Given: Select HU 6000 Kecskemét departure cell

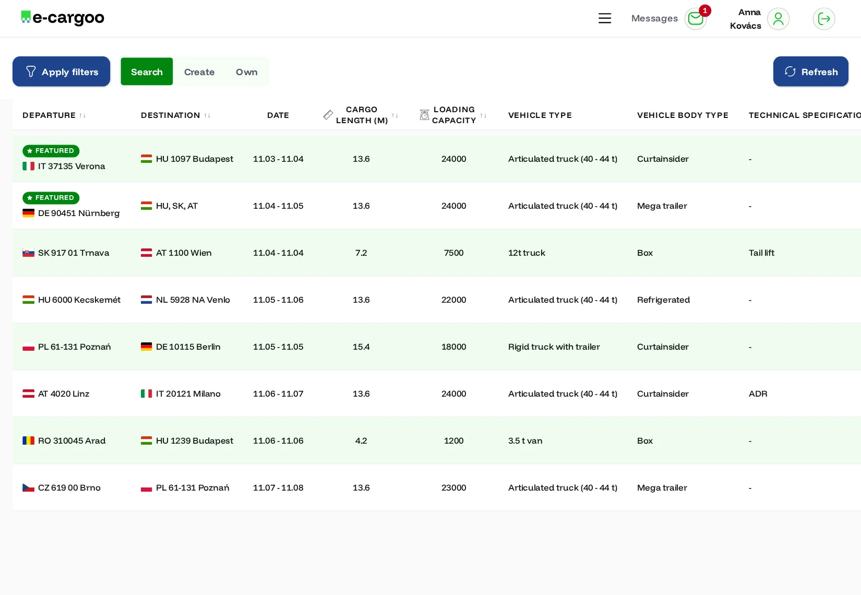Looking at the screenshot, I should (71, 300).
